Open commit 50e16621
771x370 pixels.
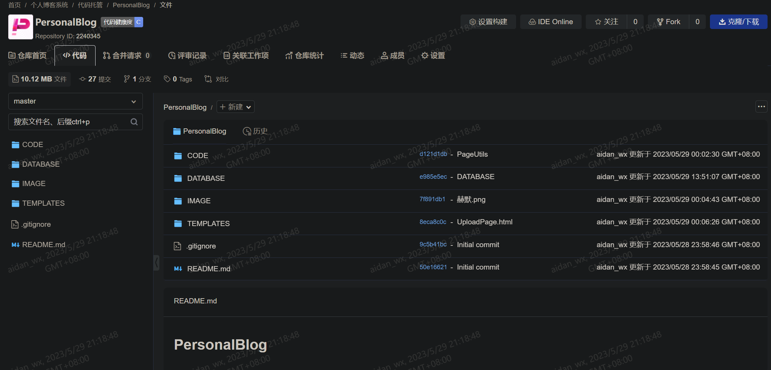coord(433,267)
